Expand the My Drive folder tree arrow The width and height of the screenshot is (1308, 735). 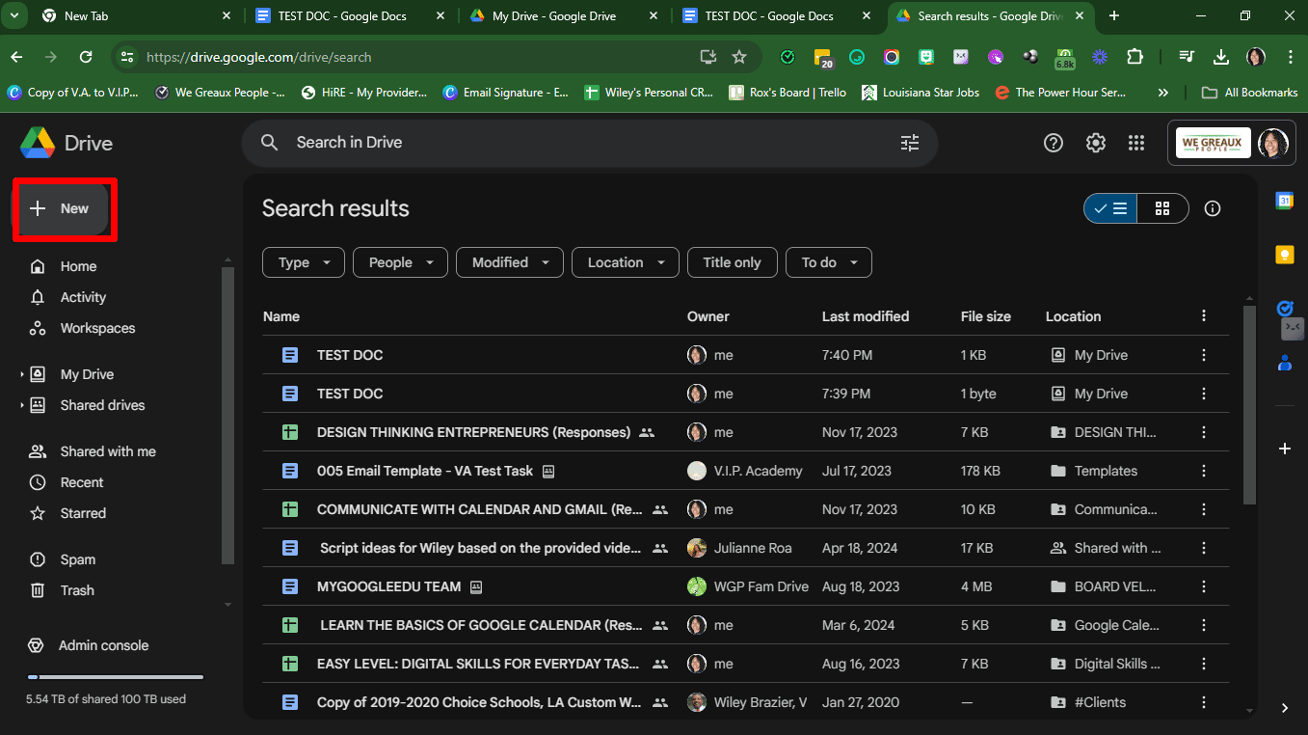(x=22, y=374)
